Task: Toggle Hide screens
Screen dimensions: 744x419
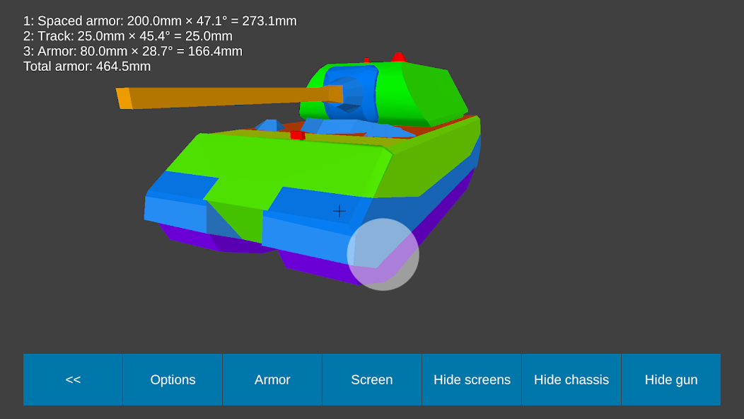Action: (471, 379)
